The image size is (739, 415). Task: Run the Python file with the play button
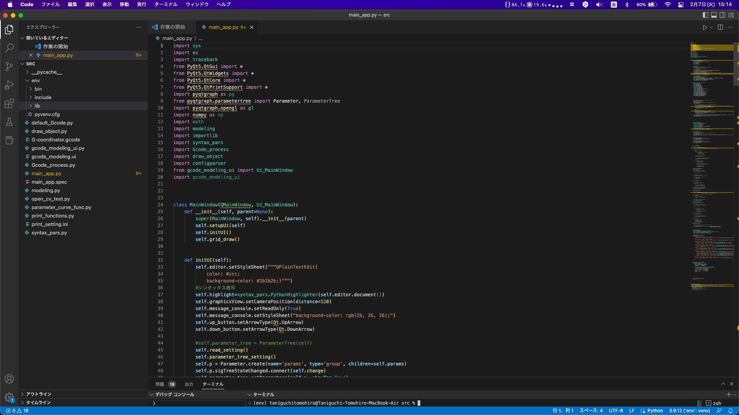point(705,27)
